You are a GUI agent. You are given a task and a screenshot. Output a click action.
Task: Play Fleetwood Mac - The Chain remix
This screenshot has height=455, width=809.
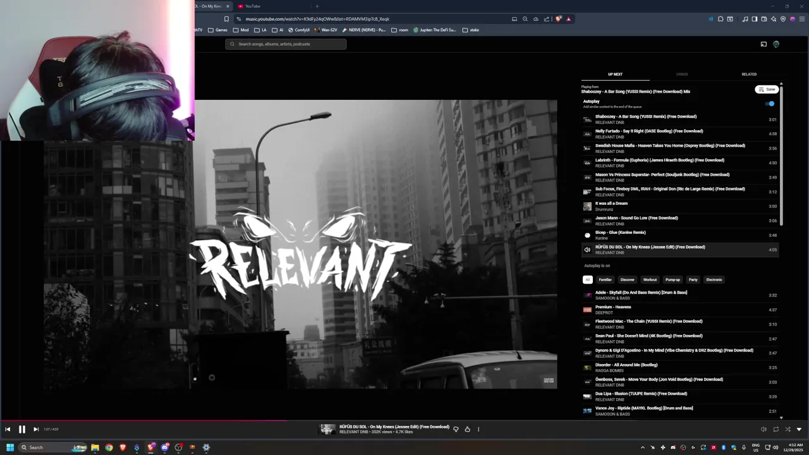click(680, 324)
